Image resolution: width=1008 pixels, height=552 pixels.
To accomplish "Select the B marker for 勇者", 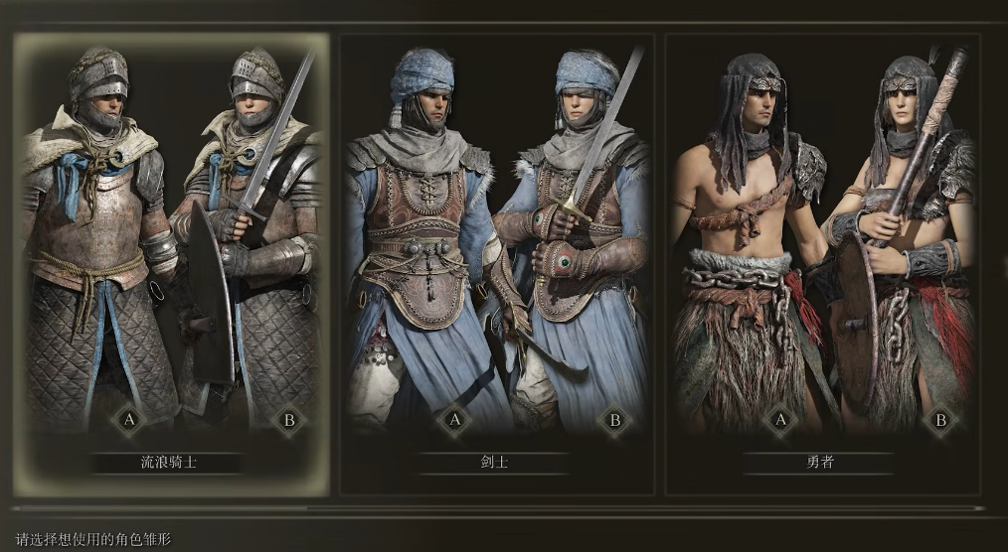I will 939,420.
